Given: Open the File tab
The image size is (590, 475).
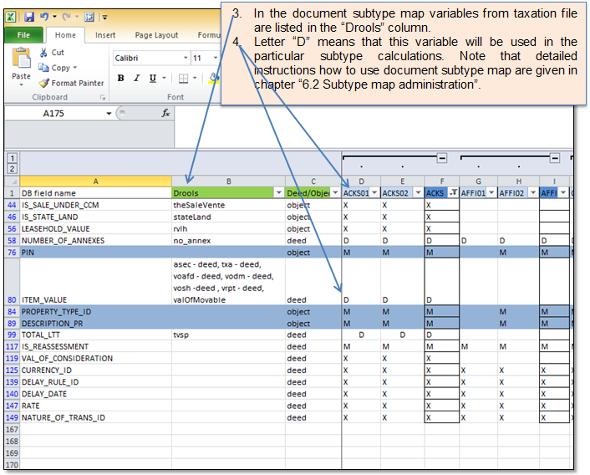Looking at the screenshot, I should [23, 35].
